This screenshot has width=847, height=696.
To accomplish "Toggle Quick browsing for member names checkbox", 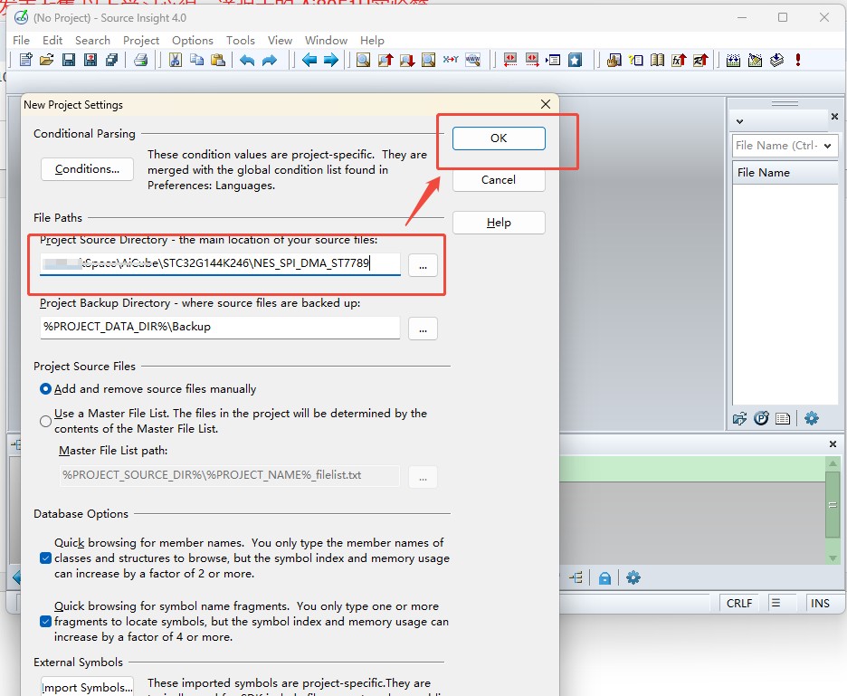I will [x=46, y=558].
